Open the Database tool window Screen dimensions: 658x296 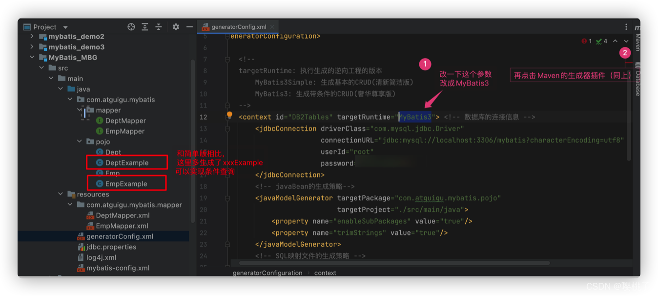pos(637,78)
